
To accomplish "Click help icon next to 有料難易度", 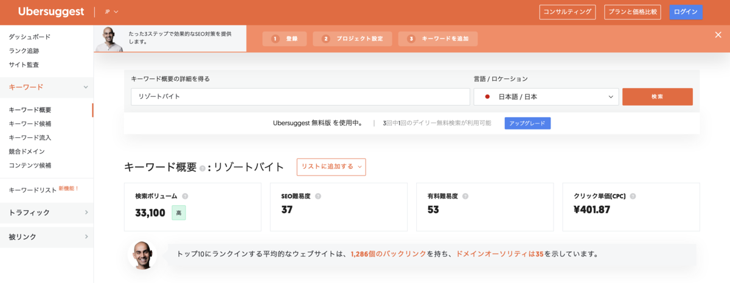I will pyautogui.click(x=465, y=196).
